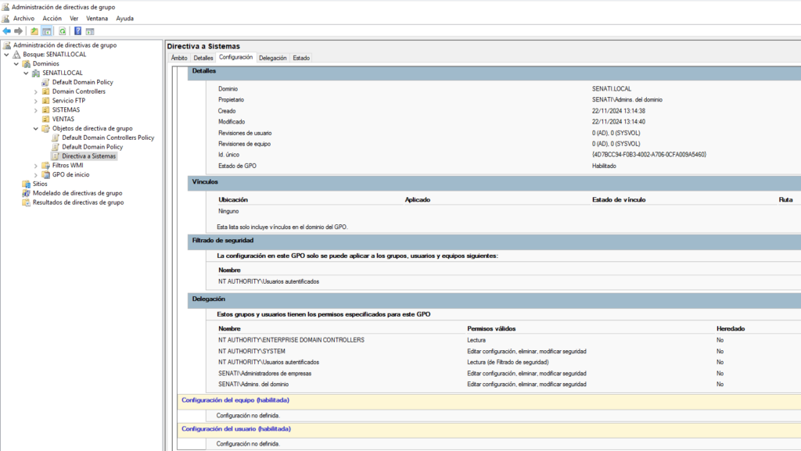The image size is (801, 451).
Task: Switch to the Delegación tab
Action: point(273,58)
